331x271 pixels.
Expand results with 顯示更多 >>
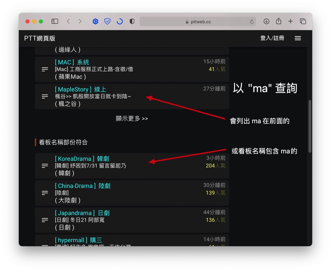click(132, 119)
